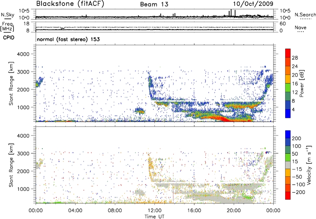Click the 'CPID' row label

click(x=9, y=38)
